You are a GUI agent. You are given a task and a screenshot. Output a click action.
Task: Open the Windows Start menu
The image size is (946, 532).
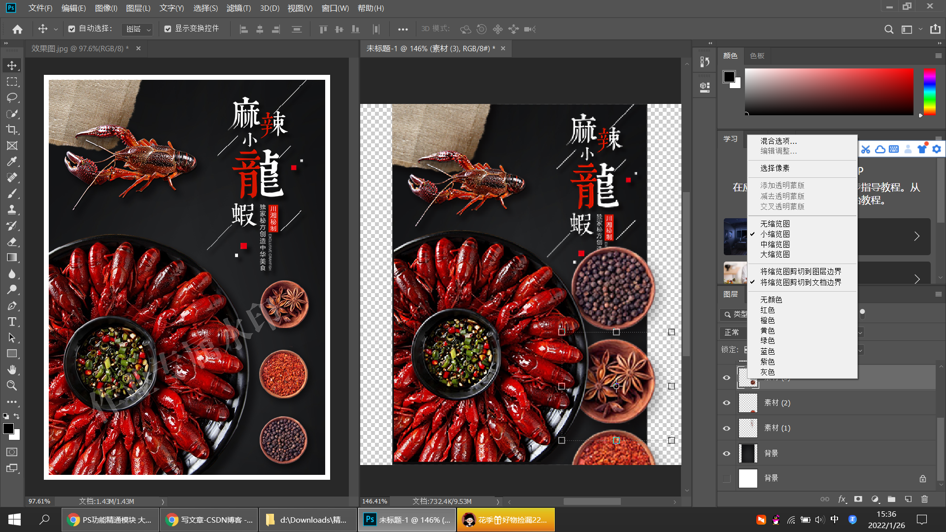[14, 520]
